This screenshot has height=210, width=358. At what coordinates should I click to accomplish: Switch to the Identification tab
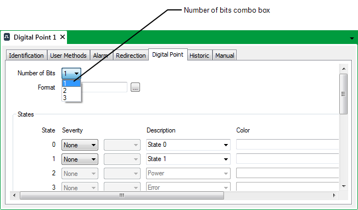coord(26,56)
